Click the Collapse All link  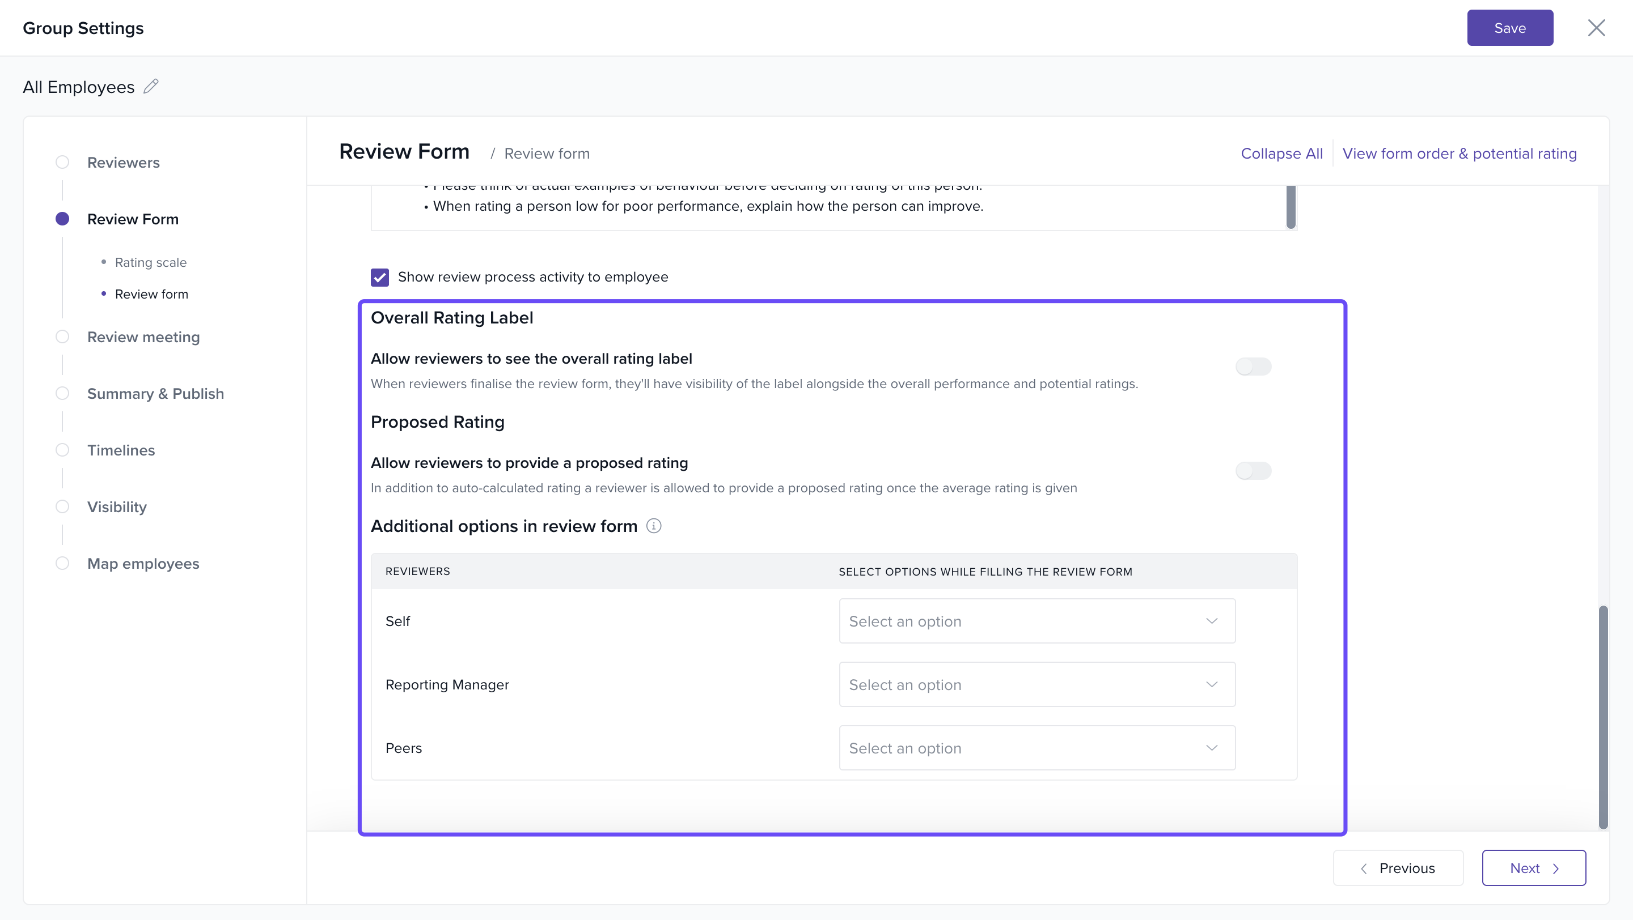click(1281, 153)
